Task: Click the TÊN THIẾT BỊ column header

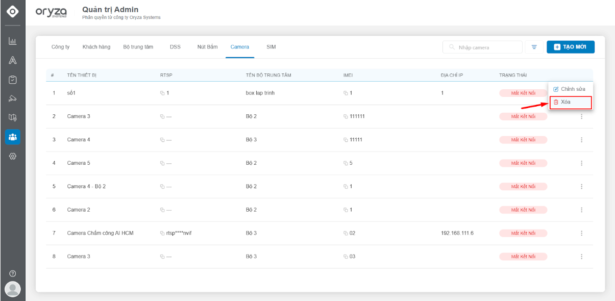Action: [x=82, y=76]
